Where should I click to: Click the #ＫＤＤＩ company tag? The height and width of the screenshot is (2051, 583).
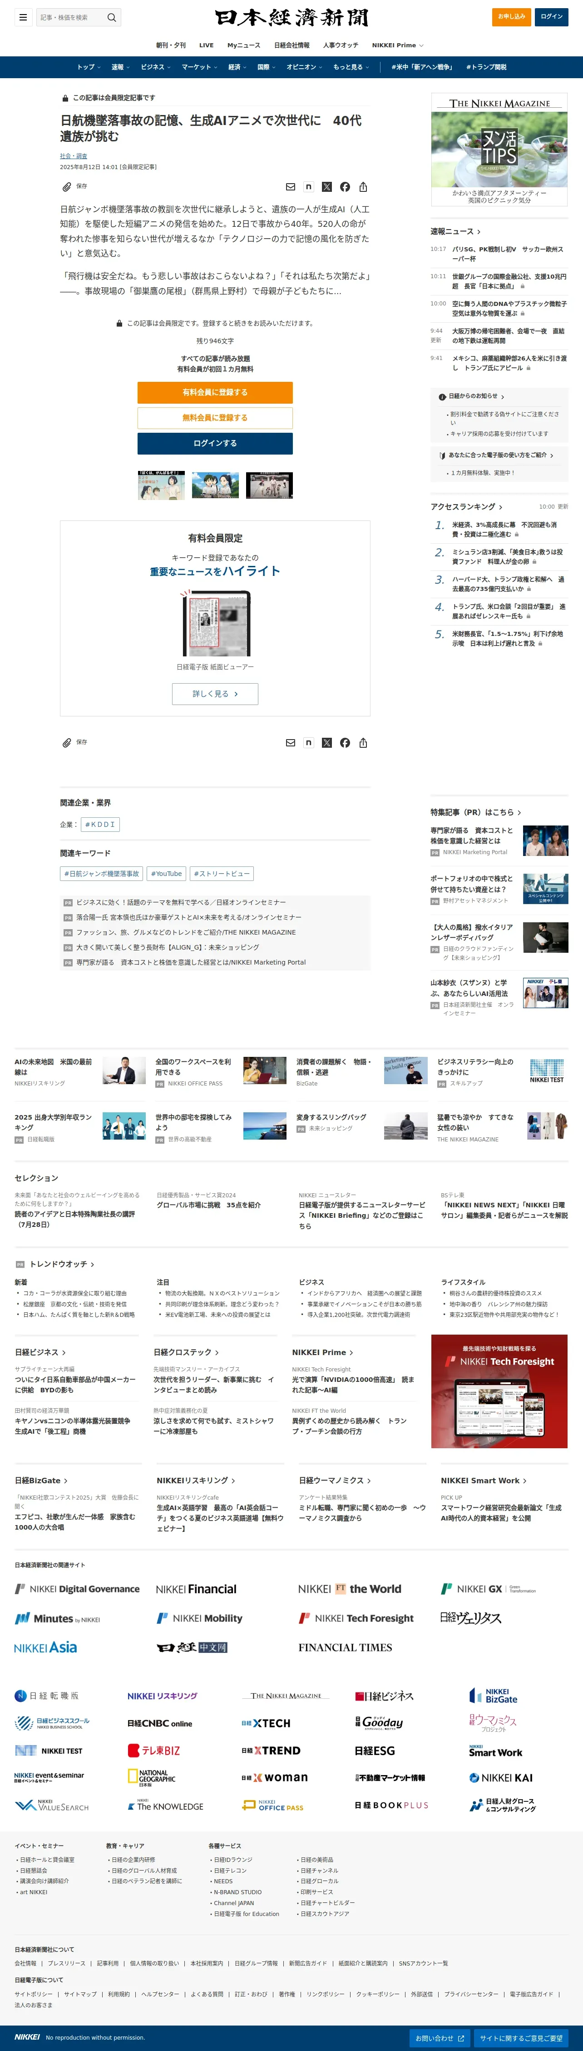pyautogui.click(x=100, y=824)
